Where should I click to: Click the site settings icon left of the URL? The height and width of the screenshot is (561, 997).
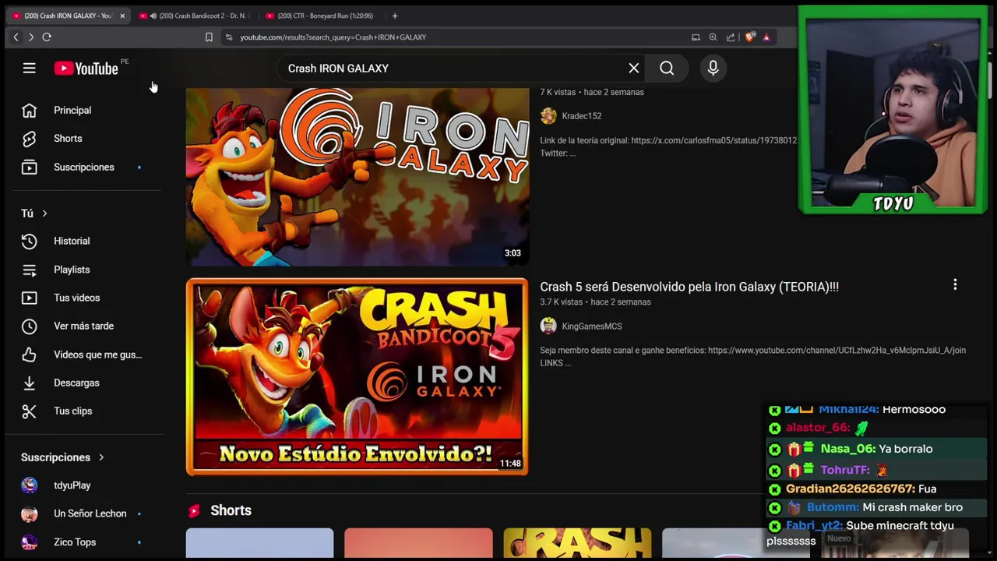[229, 37]
